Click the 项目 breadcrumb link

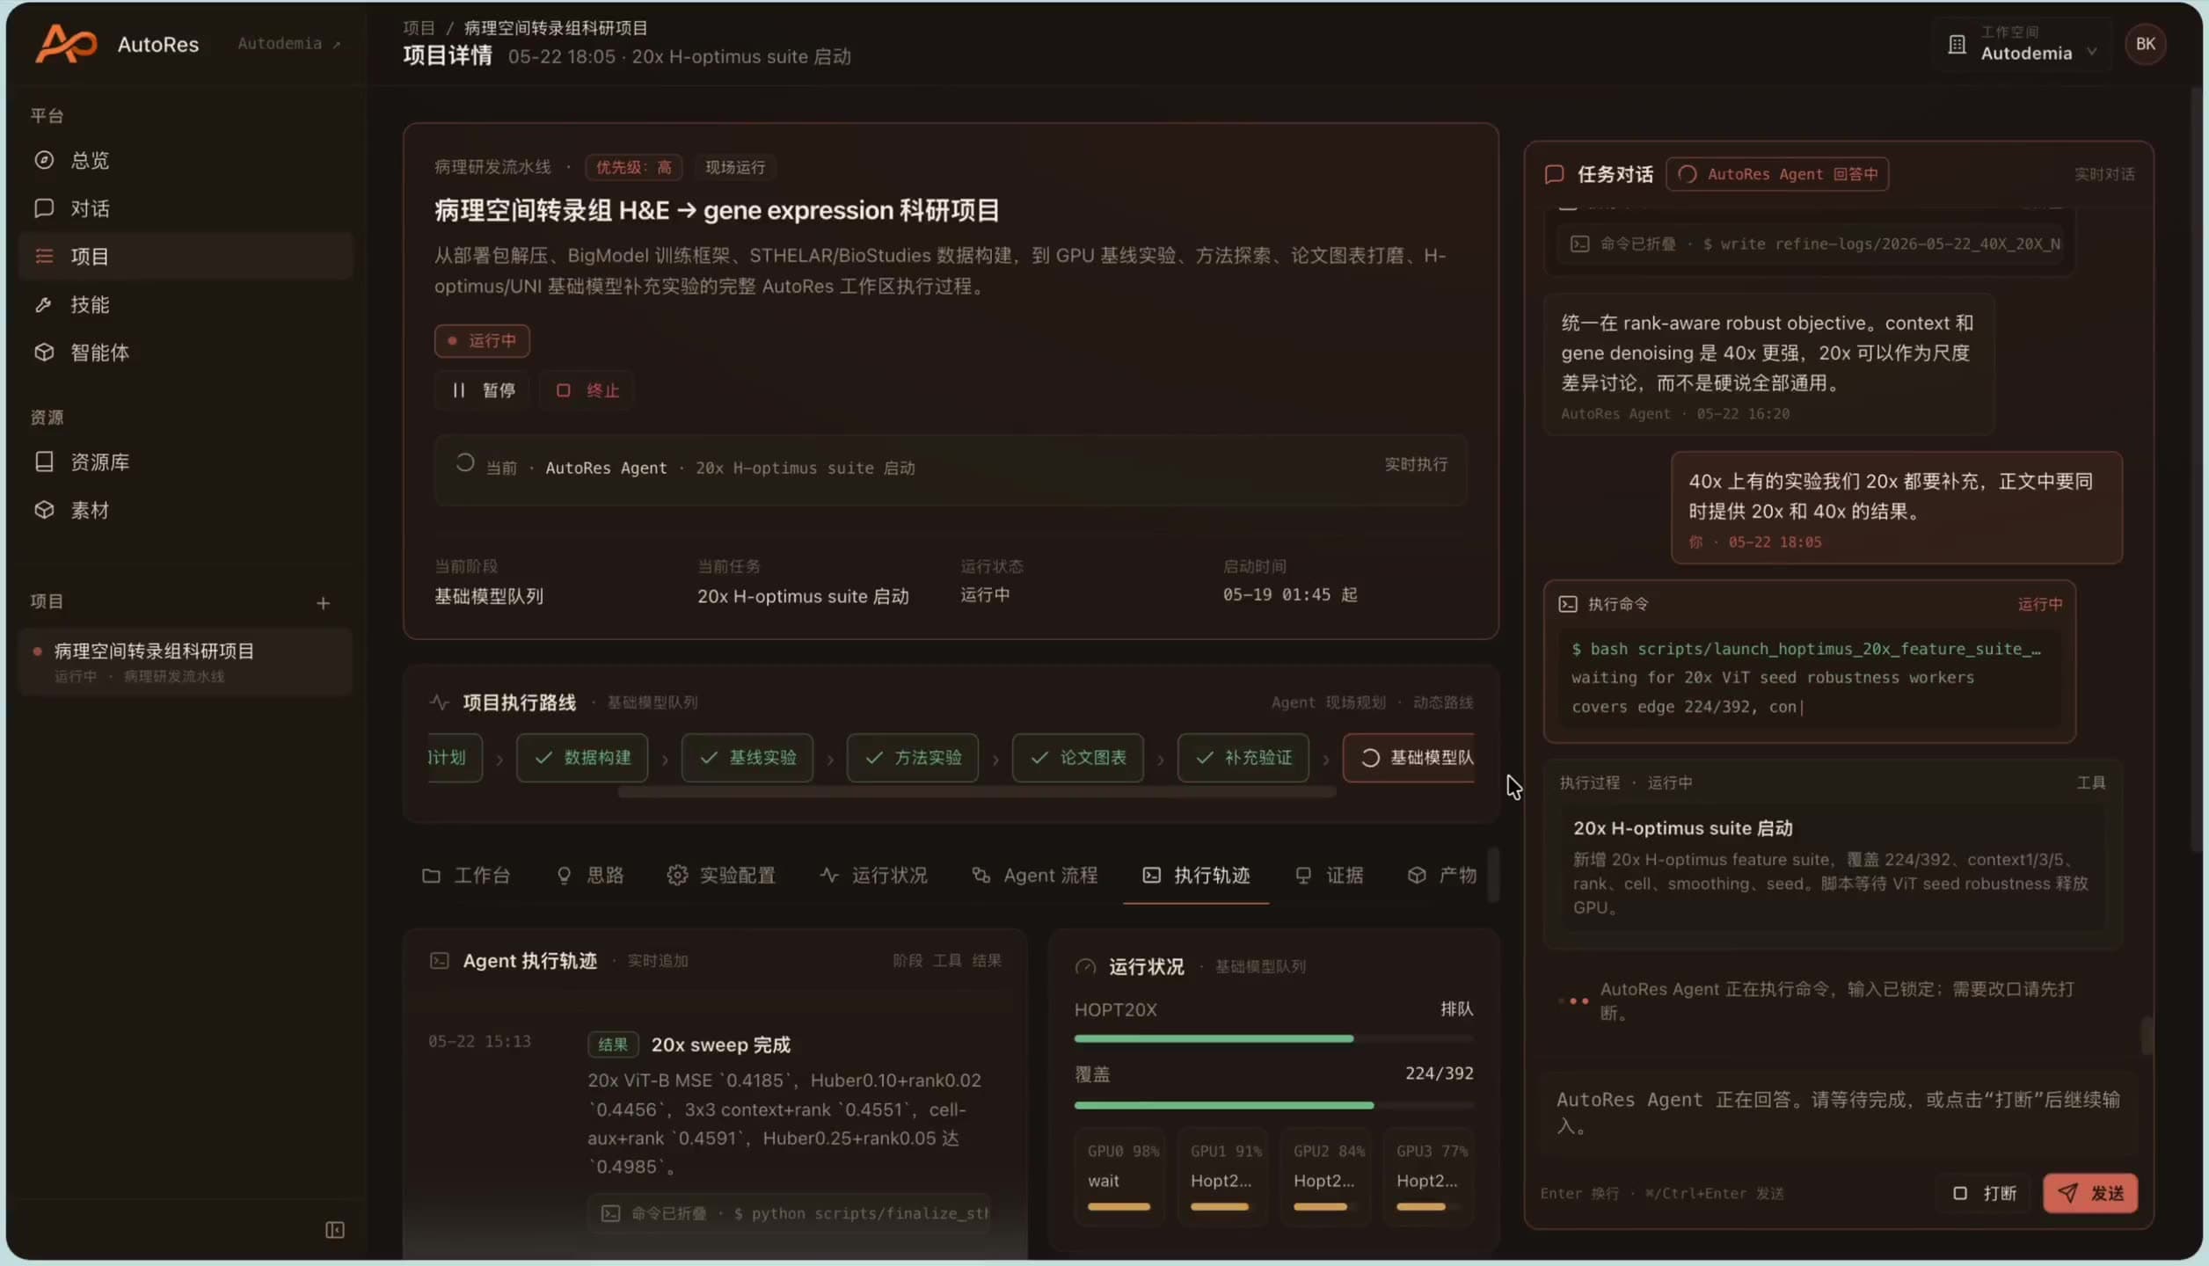tap(419, 28)
